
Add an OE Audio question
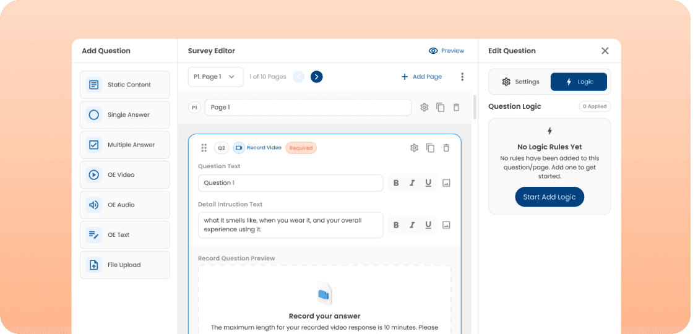[x=124, y=205]
